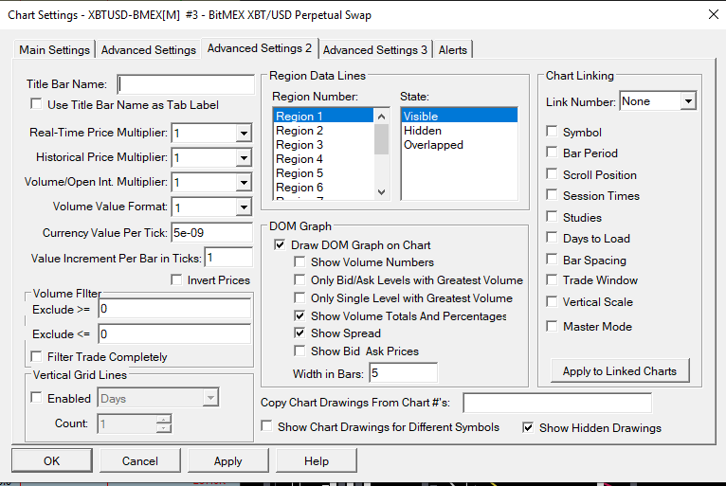This screenshot has width=726, height=486.
Task: Check the Symbol linking option
Action: click(x=552, y=132)
